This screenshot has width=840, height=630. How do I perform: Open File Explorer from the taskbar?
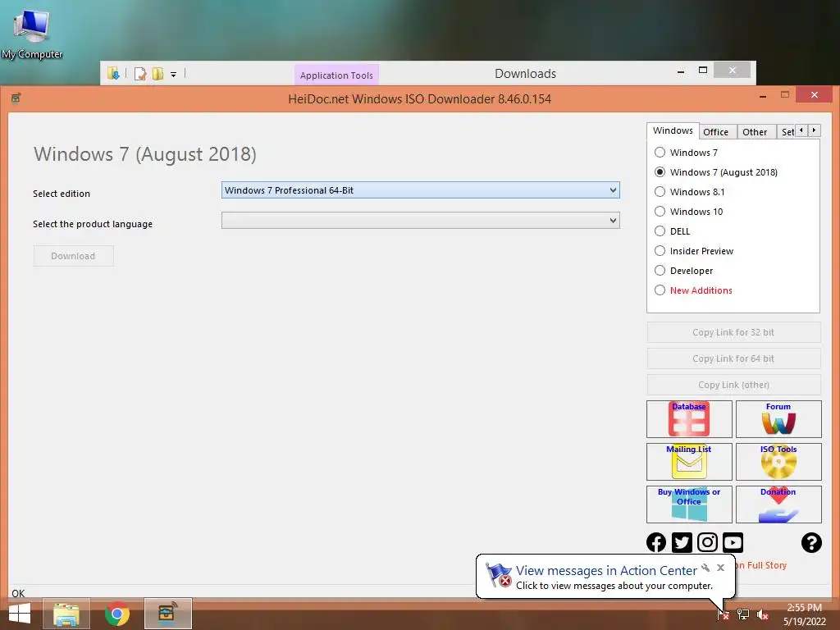[66, 614]
